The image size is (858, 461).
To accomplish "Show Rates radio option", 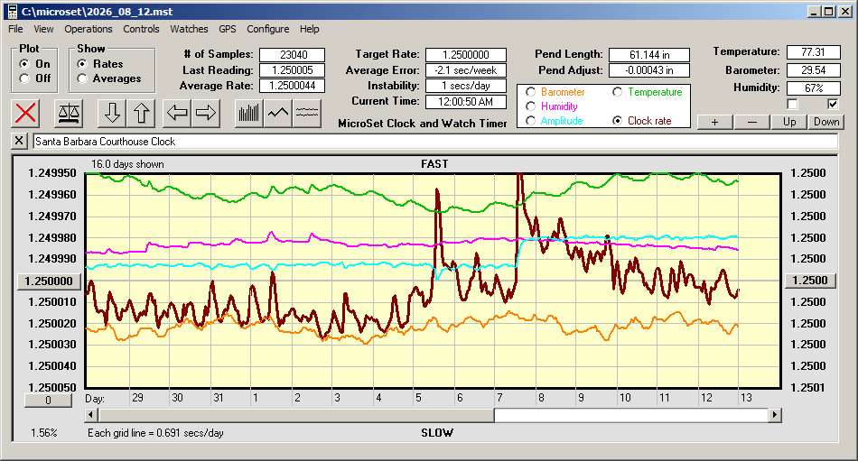I will pyautogui.click(x=82, y=64).
